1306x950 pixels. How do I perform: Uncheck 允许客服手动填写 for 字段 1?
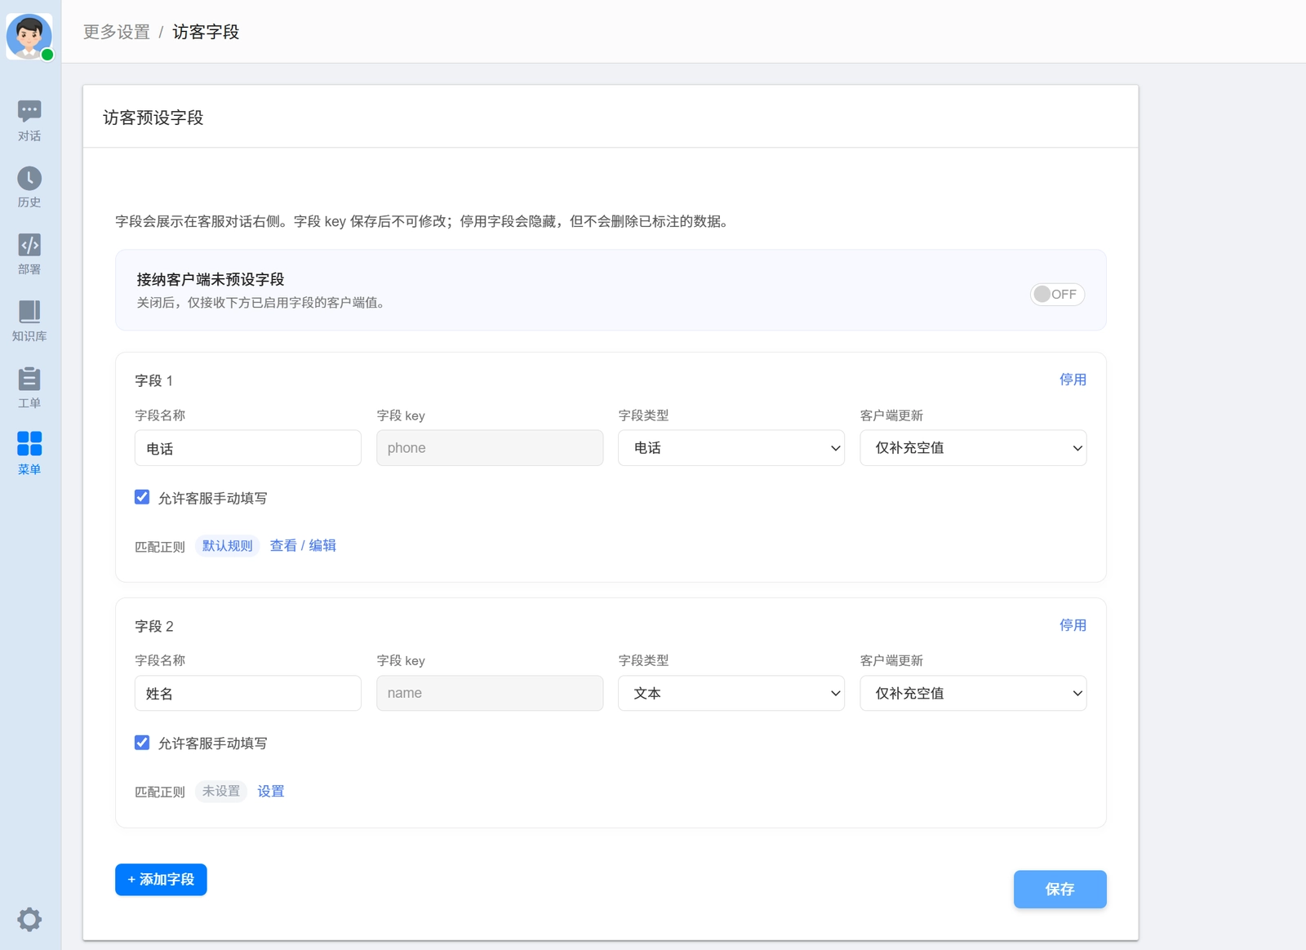pyautogui.click(x=142, y=497)
